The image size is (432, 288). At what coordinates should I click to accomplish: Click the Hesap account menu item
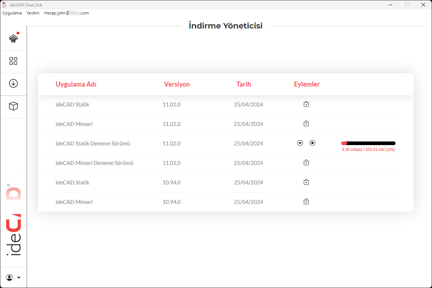tap(66, 13)
